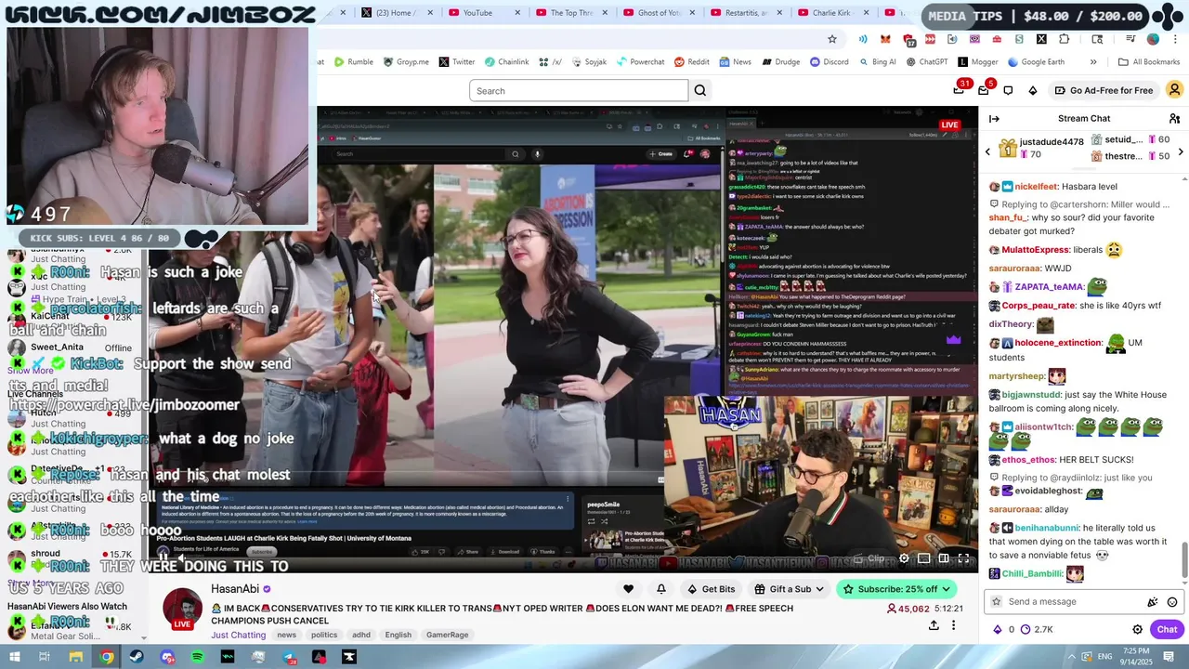Click HasanAbi channel avatar
Viewport: 1189px width, 669px height.
pos(182,610)
